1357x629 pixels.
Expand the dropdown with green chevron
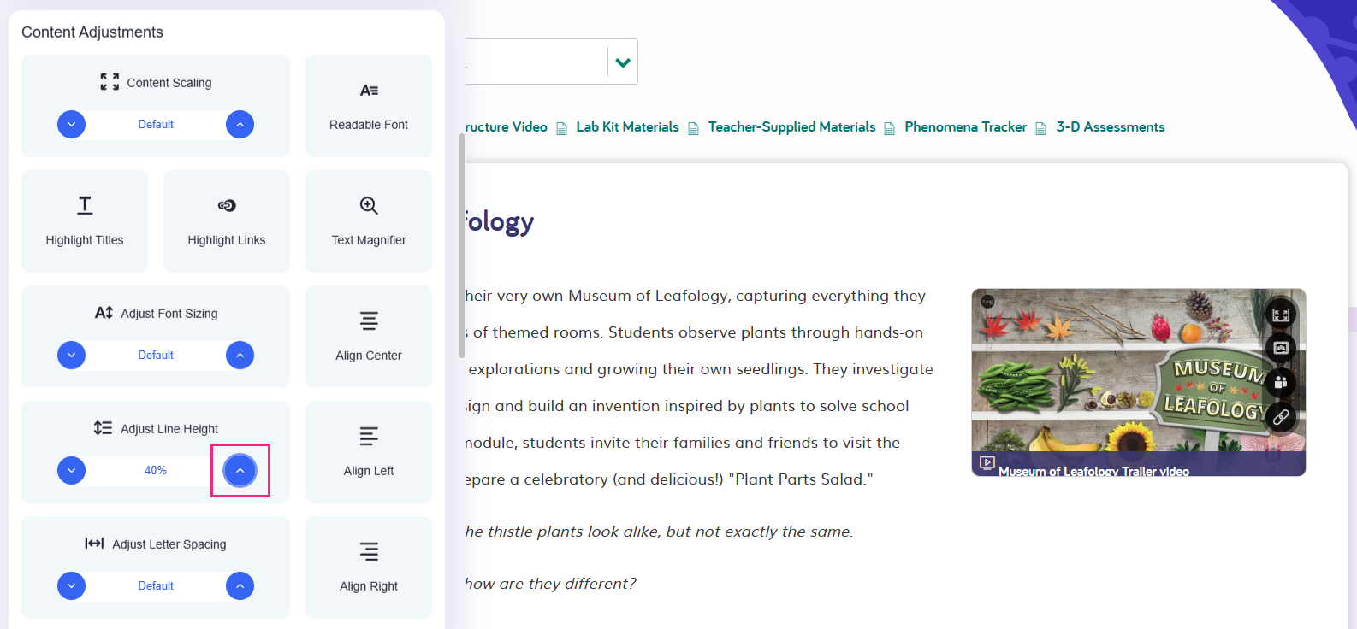click(623, 62)
